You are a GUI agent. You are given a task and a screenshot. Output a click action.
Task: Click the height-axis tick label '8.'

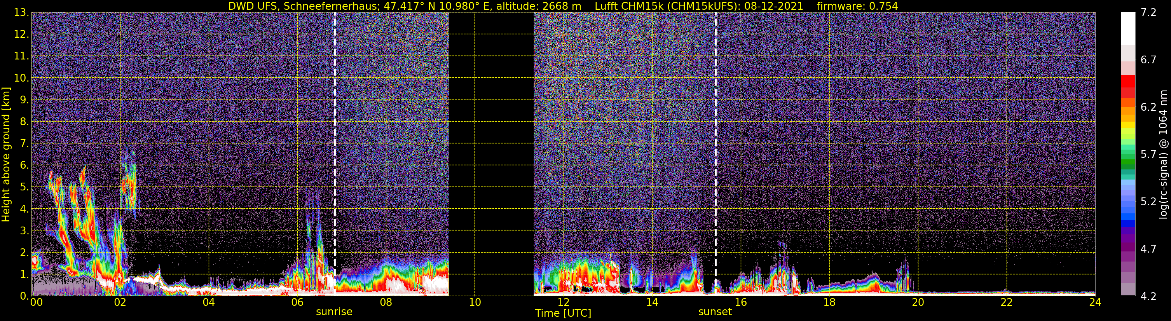point(24,122)
